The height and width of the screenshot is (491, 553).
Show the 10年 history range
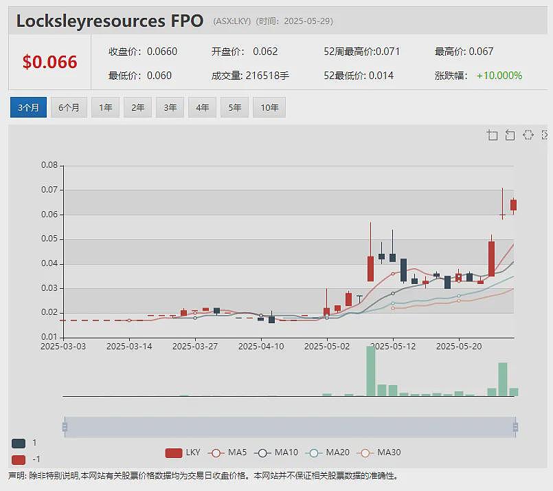coord(269,107)
